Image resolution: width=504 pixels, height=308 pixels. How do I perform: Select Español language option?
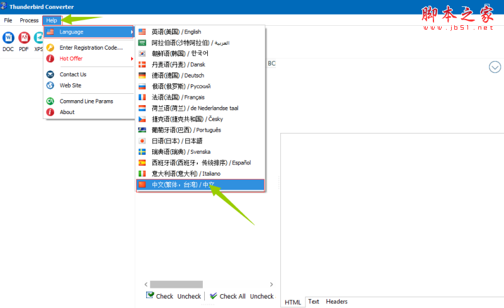[x=200, y=163]
